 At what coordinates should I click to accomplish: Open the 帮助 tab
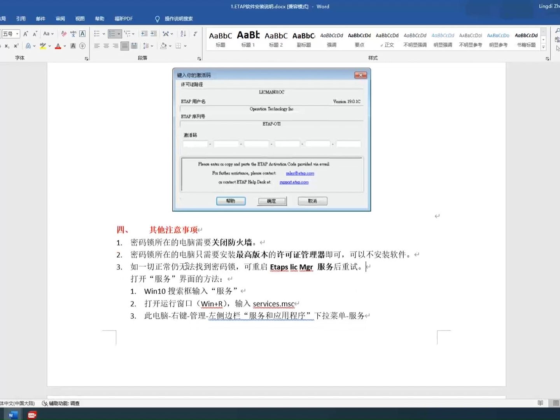click(100, 19)
